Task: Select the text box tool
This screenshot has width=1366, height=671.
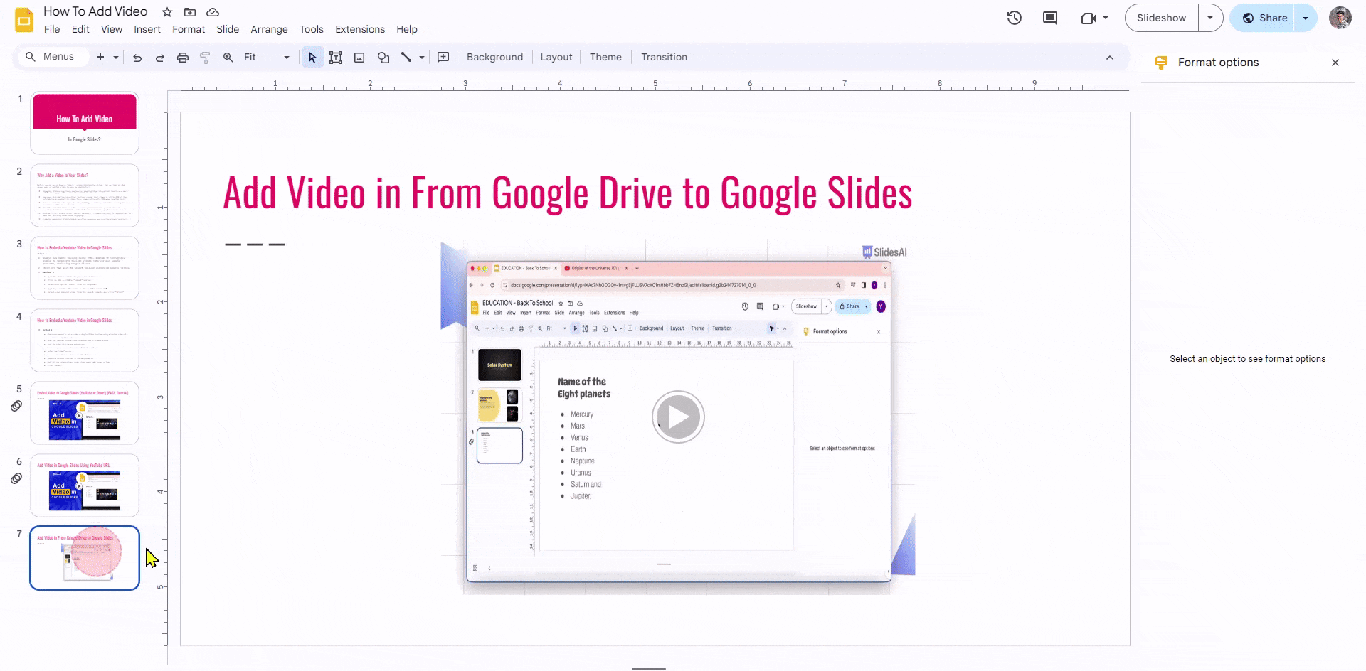Action: [x=336, y=58]
